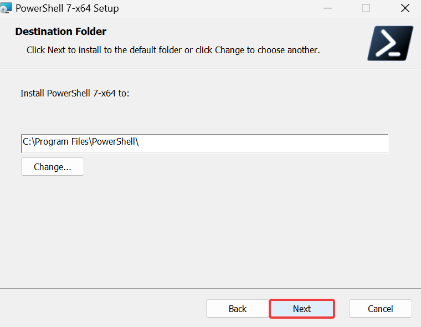Click the installer icon in title bar
Screen dimensions: 421x327
[x=6, y=8]
